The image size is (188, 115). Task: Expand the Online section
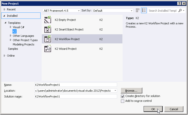pyautogui.click(x=5, y=56)
